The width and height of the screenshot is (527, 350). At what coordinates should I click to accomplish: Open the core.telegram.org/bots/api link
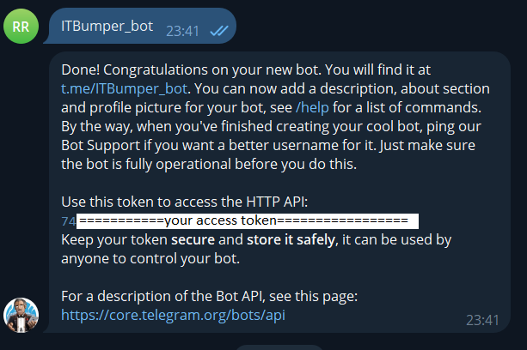coord(172,315)
